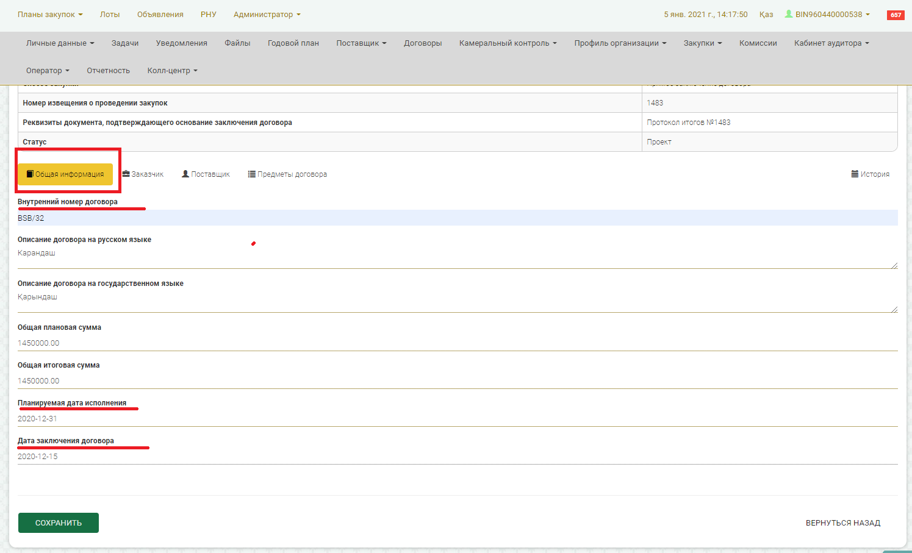Image resolution: width=912 pixels, height=553 pixels.
Task: Click the internal contract number field BSB/32
Action: [458, 218]
